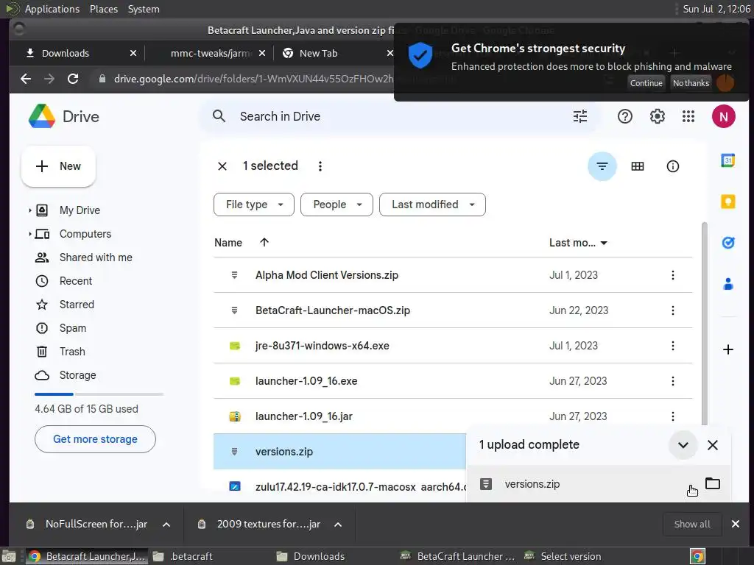Open Google Tasks side panel
The image size is (754, 565).
pyautogui.click(x=728, y=243)
